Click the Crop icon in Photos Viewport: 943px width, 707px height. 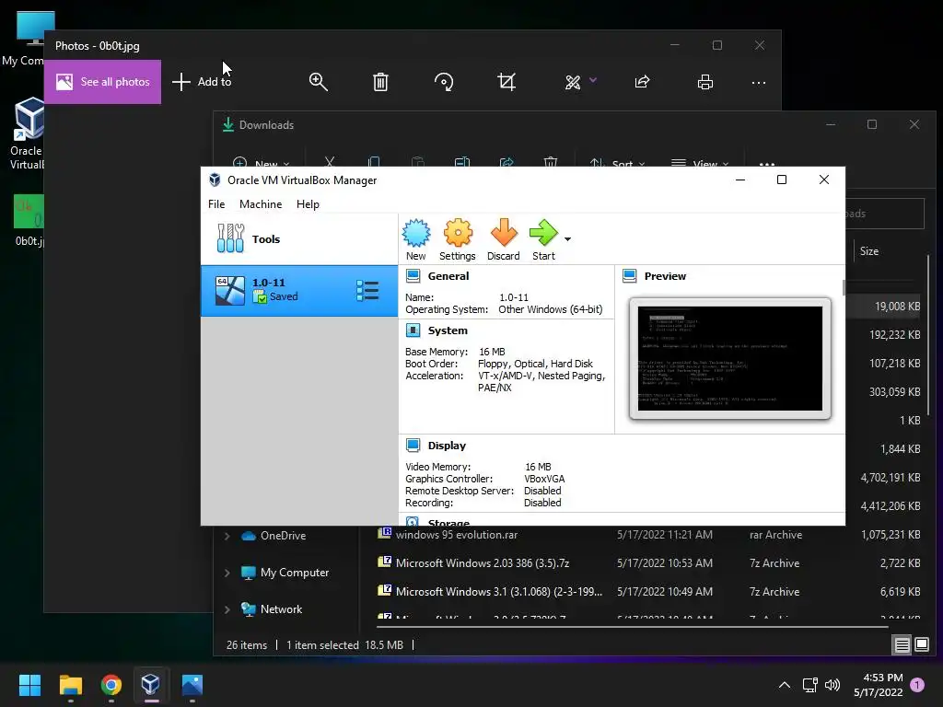[506, 82]
